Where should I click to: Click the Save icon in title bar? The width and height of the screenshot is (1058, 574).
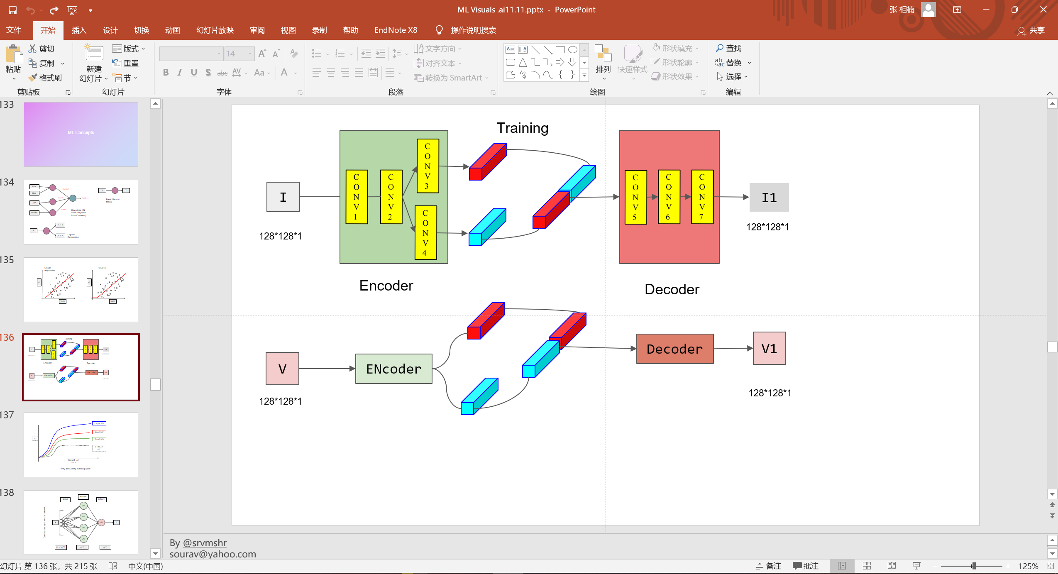pos(12,10)
